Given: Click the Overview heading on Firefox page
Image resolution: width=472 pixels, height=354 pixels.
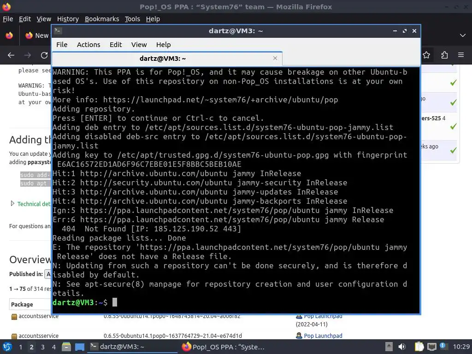Looking at the screenshot, I should pos(30,260).
